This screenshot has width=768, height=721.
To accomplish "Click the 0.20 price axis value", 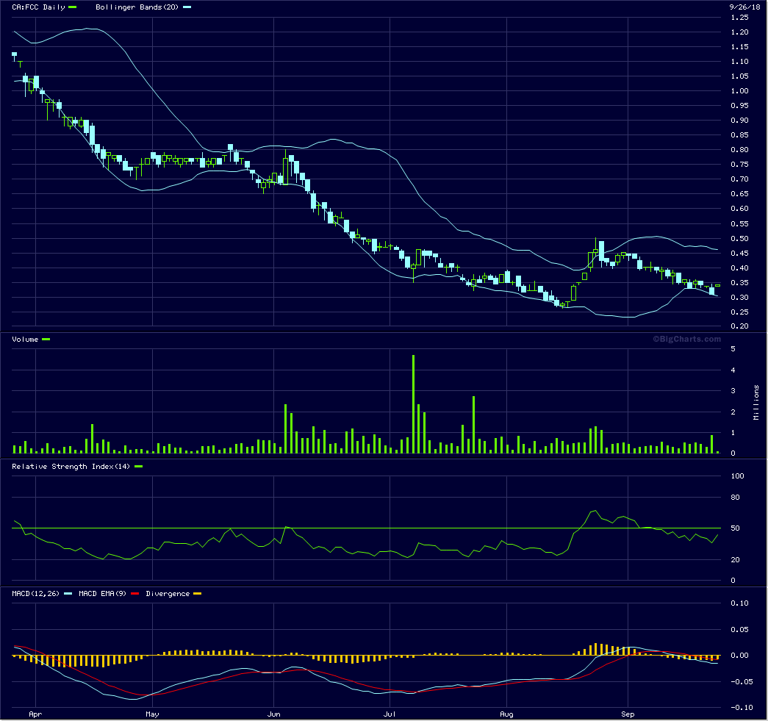I will 739,326.
